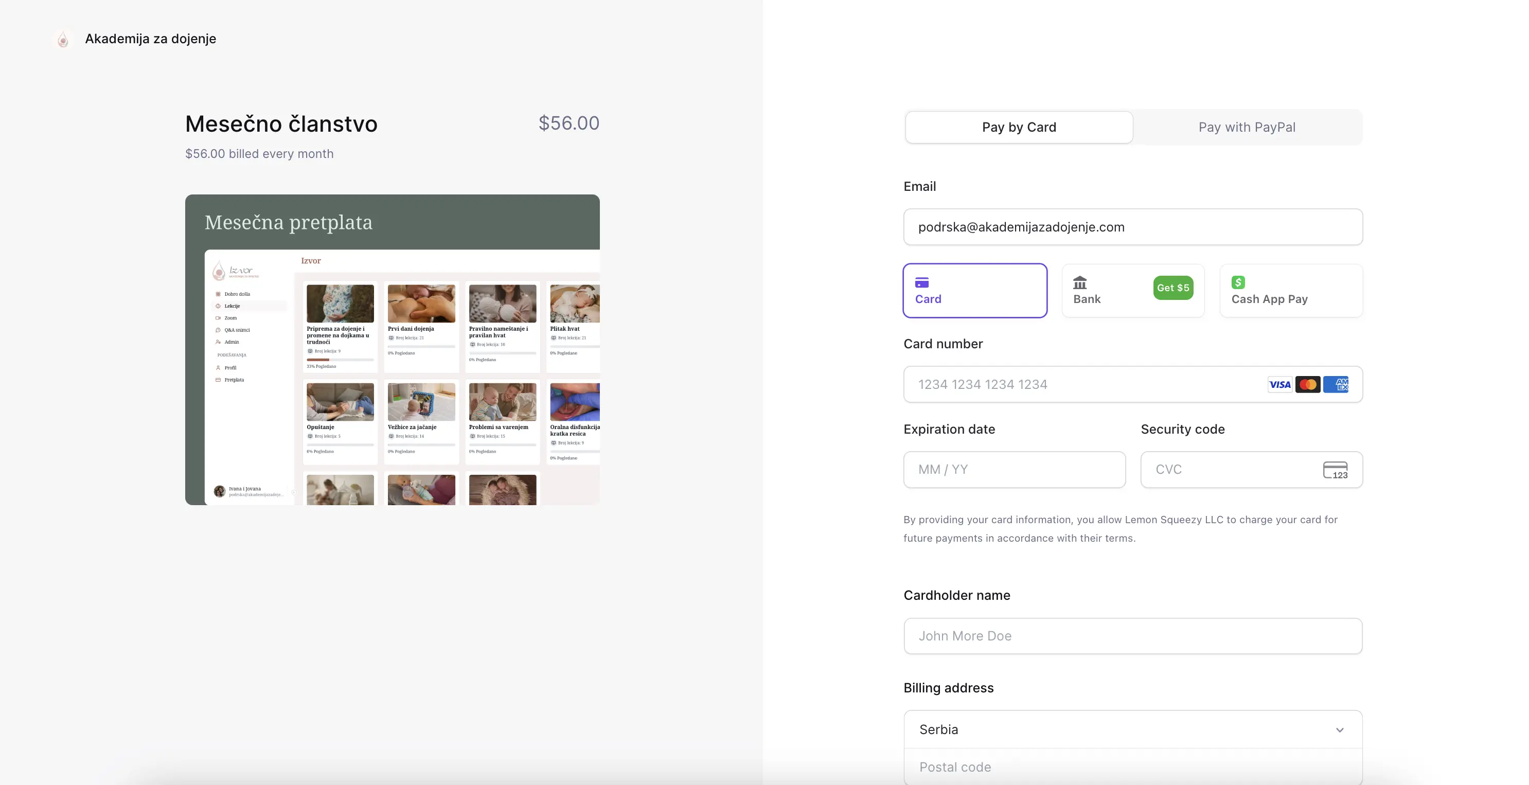The height and width of the screenshot is (785, 1529).
Task: Focus the Email input field
Action: (1132, 227)
